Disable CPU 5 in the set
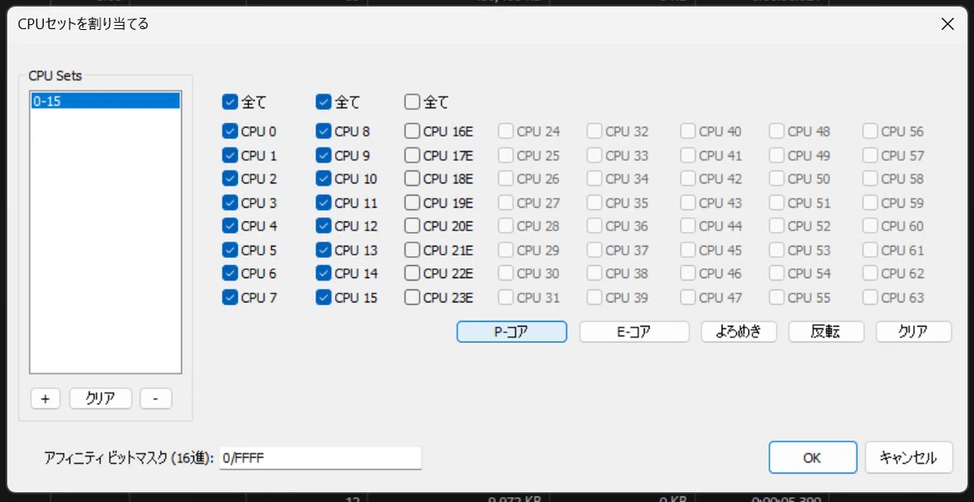The width and height of the screenshot is (974, 502). 230,250
